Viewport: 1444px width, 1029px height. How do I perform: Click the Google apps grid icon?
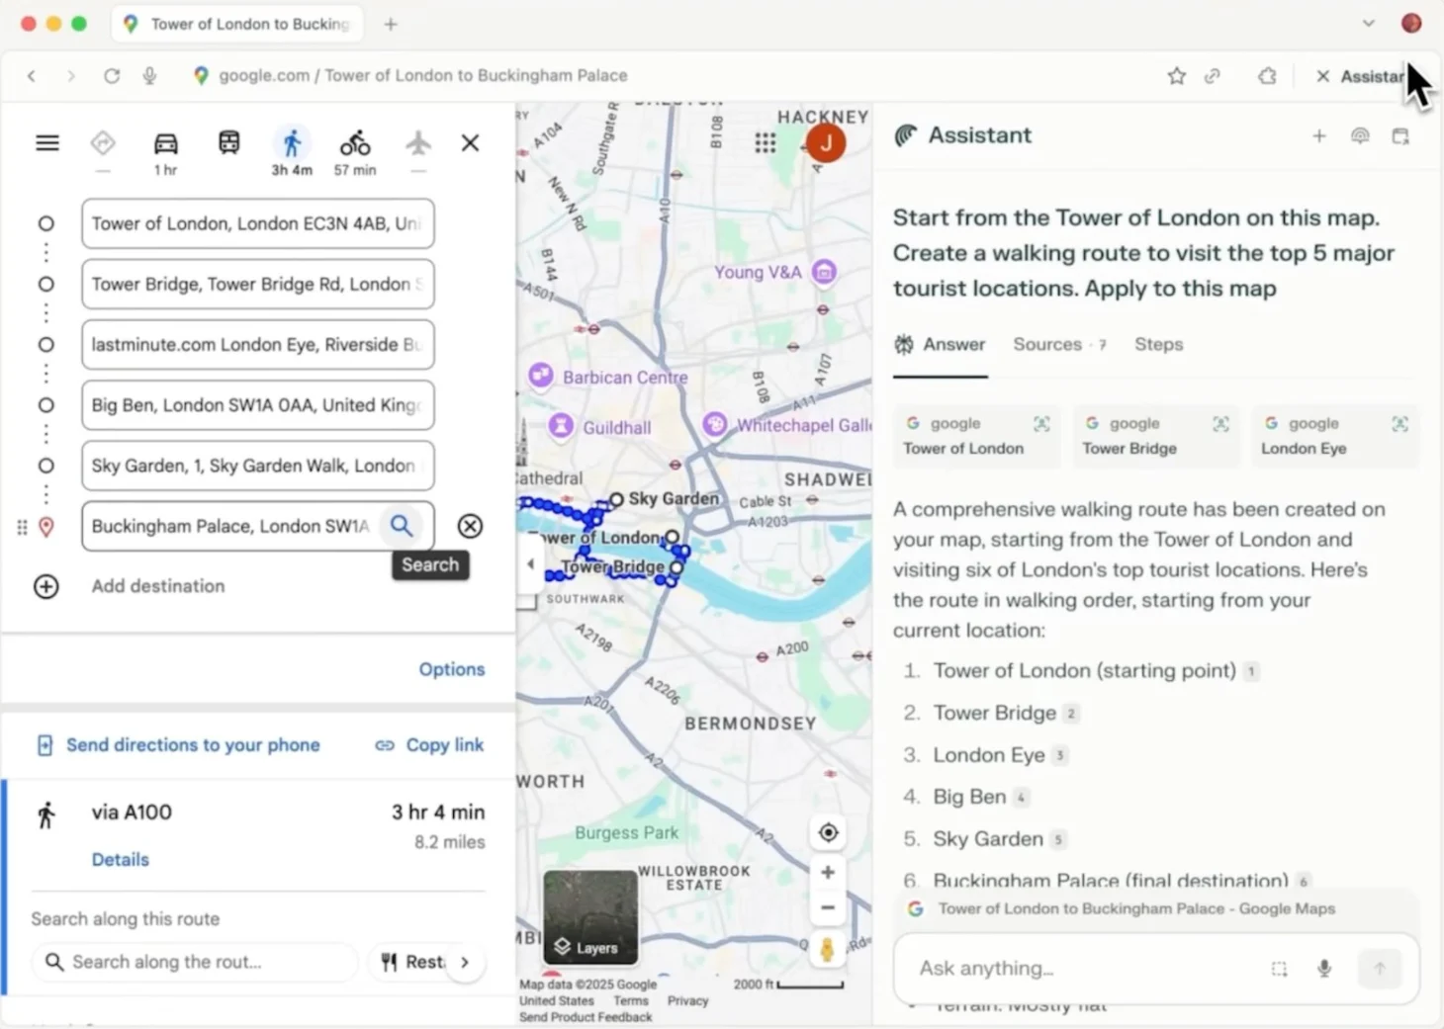766,143
